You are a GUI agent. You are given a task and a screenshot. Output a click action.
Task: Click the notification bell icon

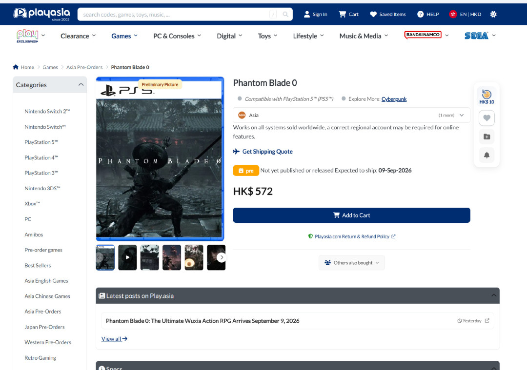point(486,155)
